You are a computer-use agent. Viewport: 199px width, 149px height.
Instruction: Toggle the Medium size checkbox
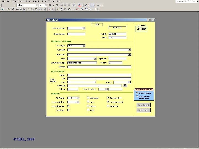[88, 106]
